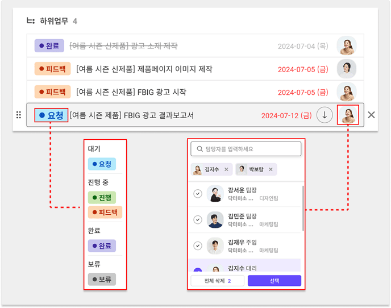The height and width of the screenshot is (308, 391).
Task: Click 김재우 주임's profile photo
Action: point(215,245)
